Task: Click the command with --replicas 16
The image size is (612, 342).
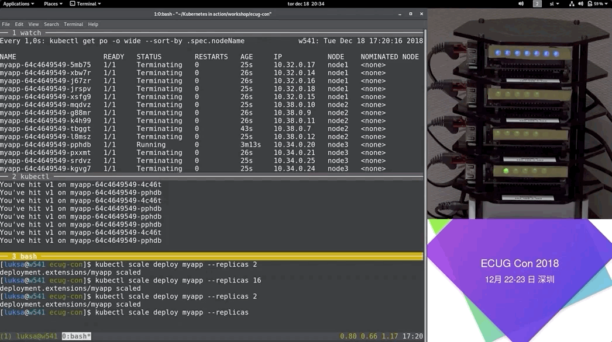Action: (x=178, y=281)
